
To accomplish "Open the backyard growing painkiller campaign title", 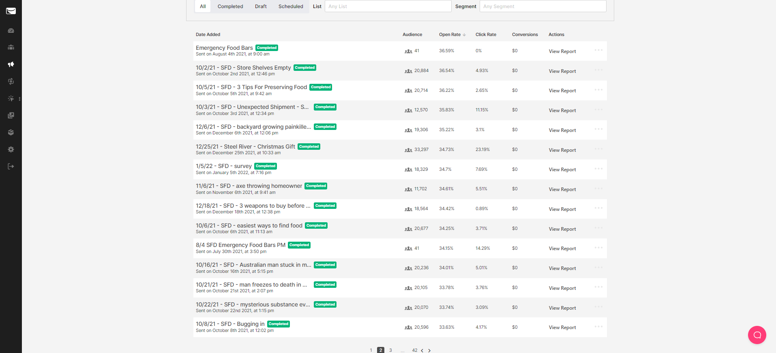I will [x=253, y=127].
